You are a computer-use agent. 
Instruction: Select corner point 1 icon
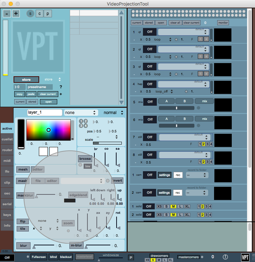point(81,121)
